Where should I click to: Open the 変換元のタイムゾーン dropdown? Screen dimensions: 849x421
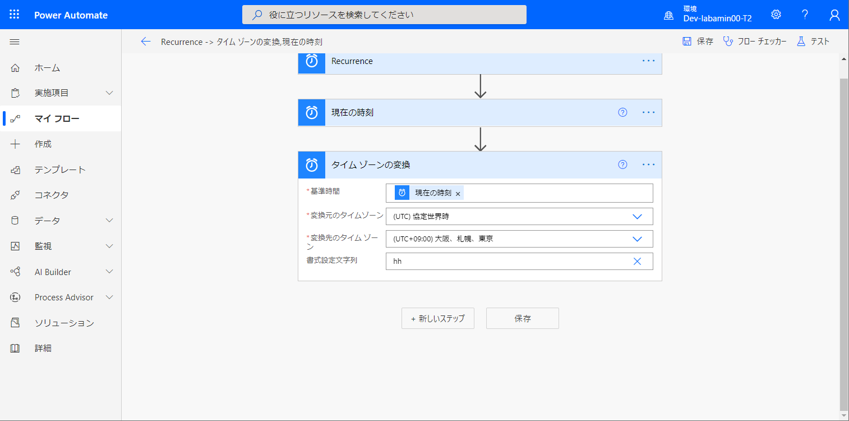[x=637, y=216]
